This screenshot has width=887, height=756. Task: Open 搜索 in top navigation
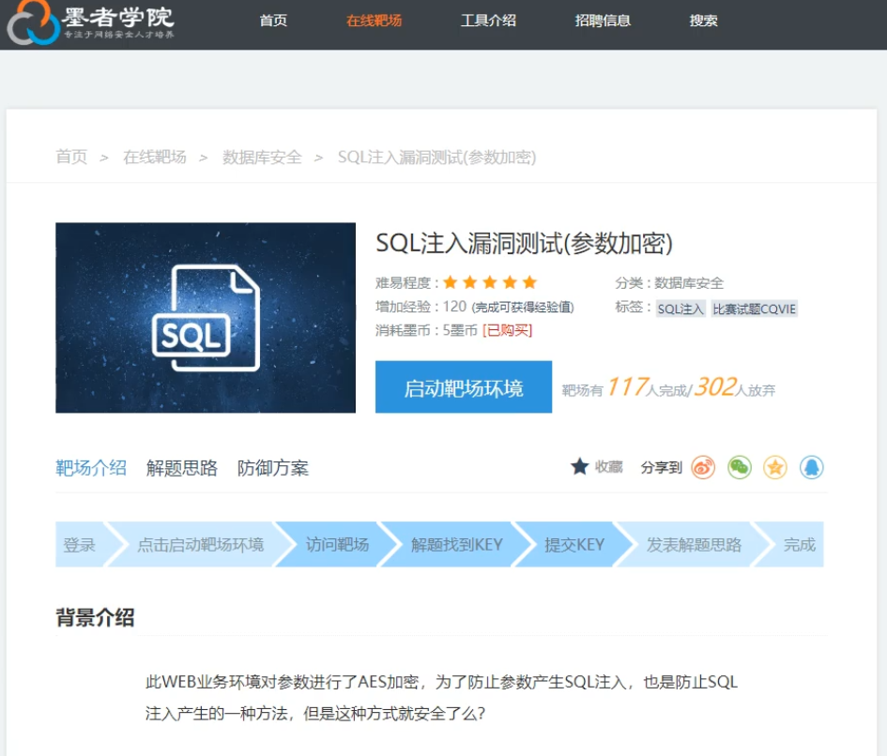[703, 21]
